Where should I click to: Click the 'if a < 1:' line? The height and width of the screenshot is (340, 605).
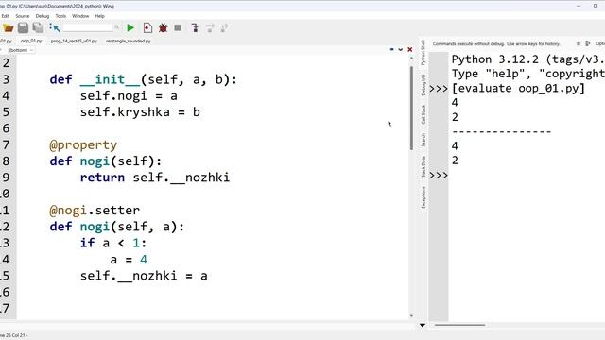coord(113,243)
